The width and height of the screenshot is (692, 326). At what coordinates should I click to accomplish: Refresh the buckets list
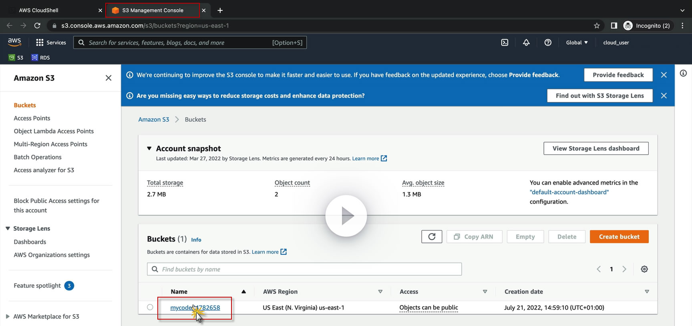[432, 237]
